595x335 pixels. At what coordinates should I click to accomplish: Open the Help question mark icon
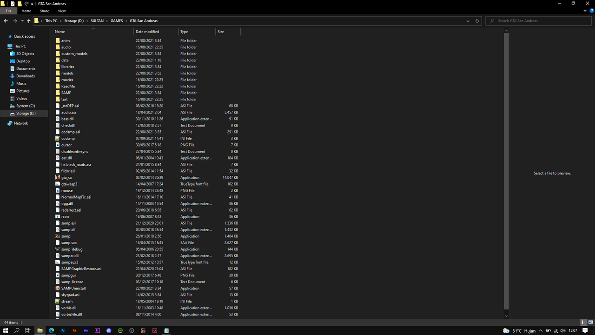(x=591, y=11)
